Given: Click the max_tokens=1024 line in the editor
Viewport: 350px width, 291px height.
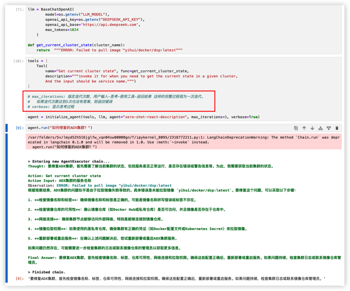Looking at the screenshot, I should coord(62,30).
